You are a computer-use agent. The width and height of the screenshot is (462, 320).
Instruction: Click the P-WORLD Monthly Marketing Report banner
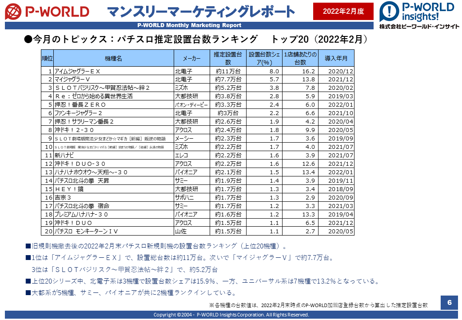point(189,25)
